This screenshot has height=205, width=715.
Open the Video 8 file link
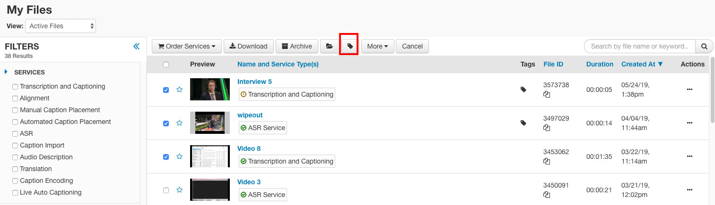pyautogui.click(x=249, y=148)
